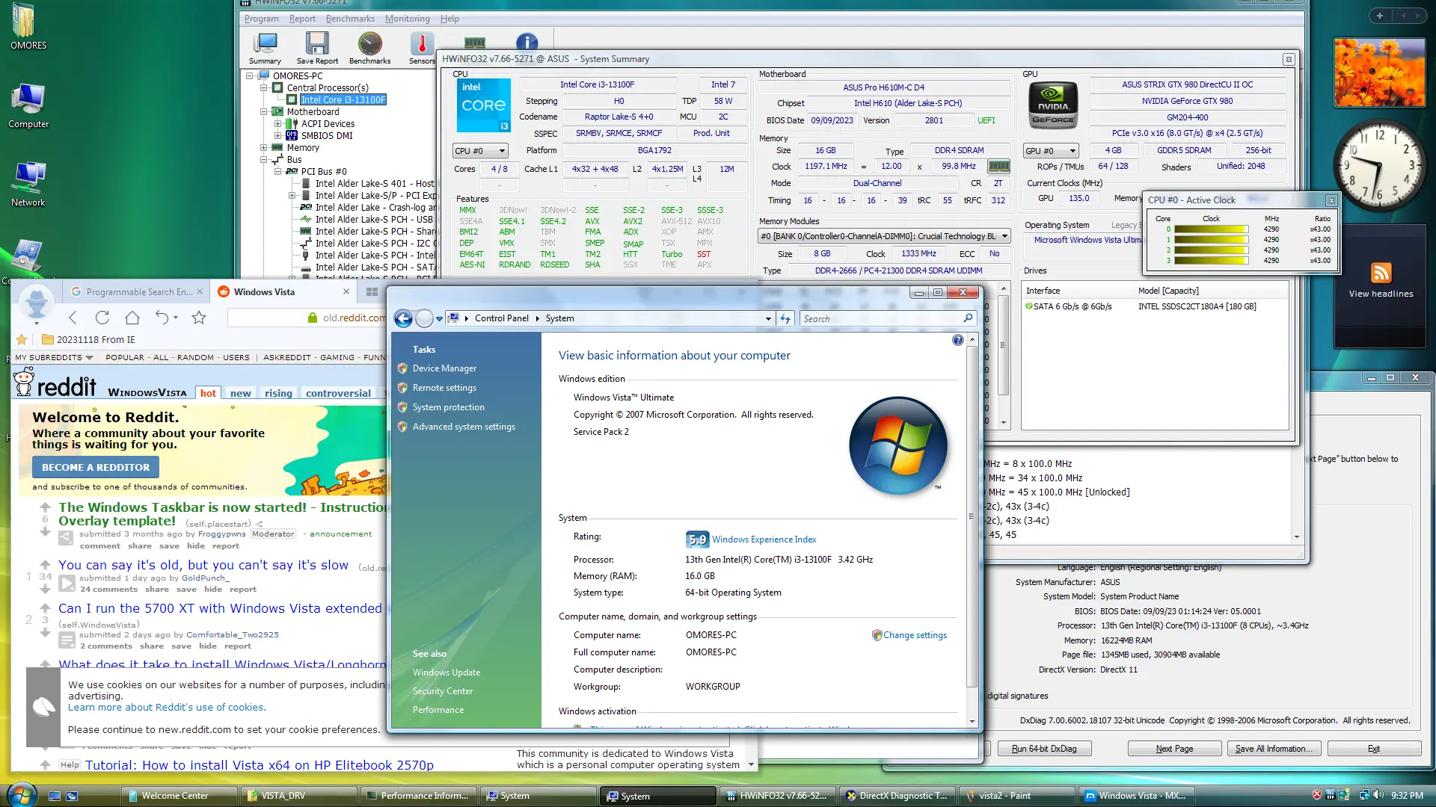Upvote the Windows Taskbar announcement post
The image size is (1436, 807).
[45, 506]
